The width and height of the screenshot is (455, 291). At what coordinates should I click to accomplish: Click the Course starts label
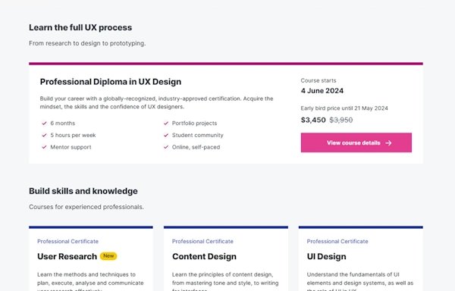click(x=318, y=80)
